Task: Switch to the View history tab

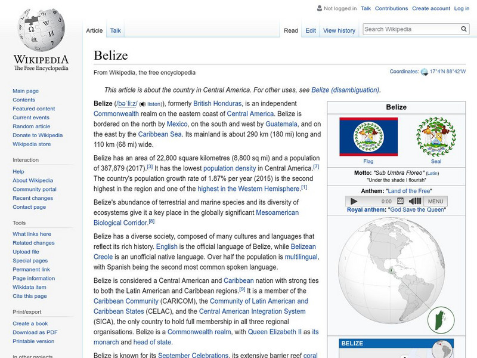Action: [x=338, y=30]
